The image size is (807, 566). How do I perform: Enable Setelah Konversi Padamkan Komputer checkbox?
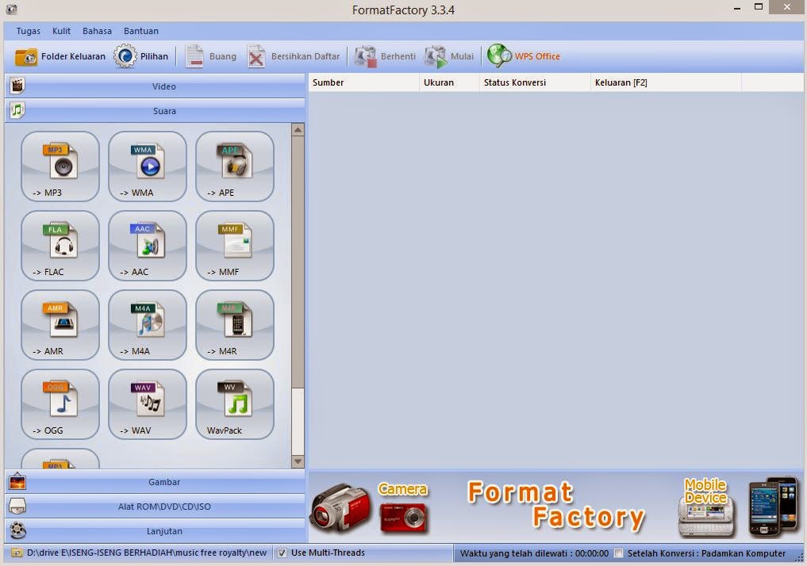619,553
